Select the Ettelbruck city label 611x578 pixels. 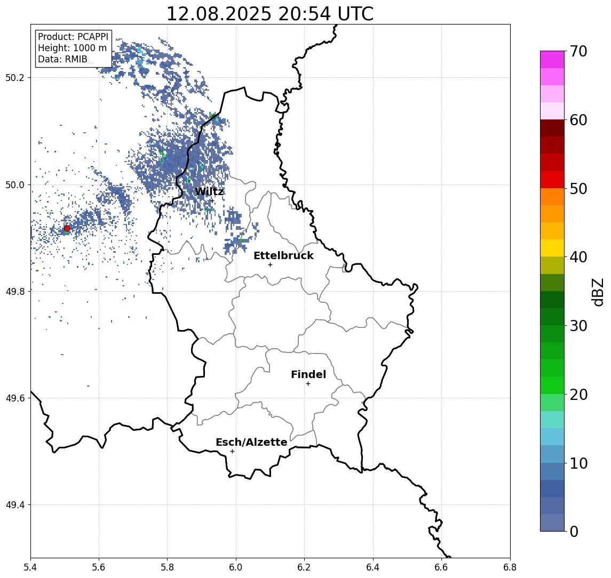(284, 255)
